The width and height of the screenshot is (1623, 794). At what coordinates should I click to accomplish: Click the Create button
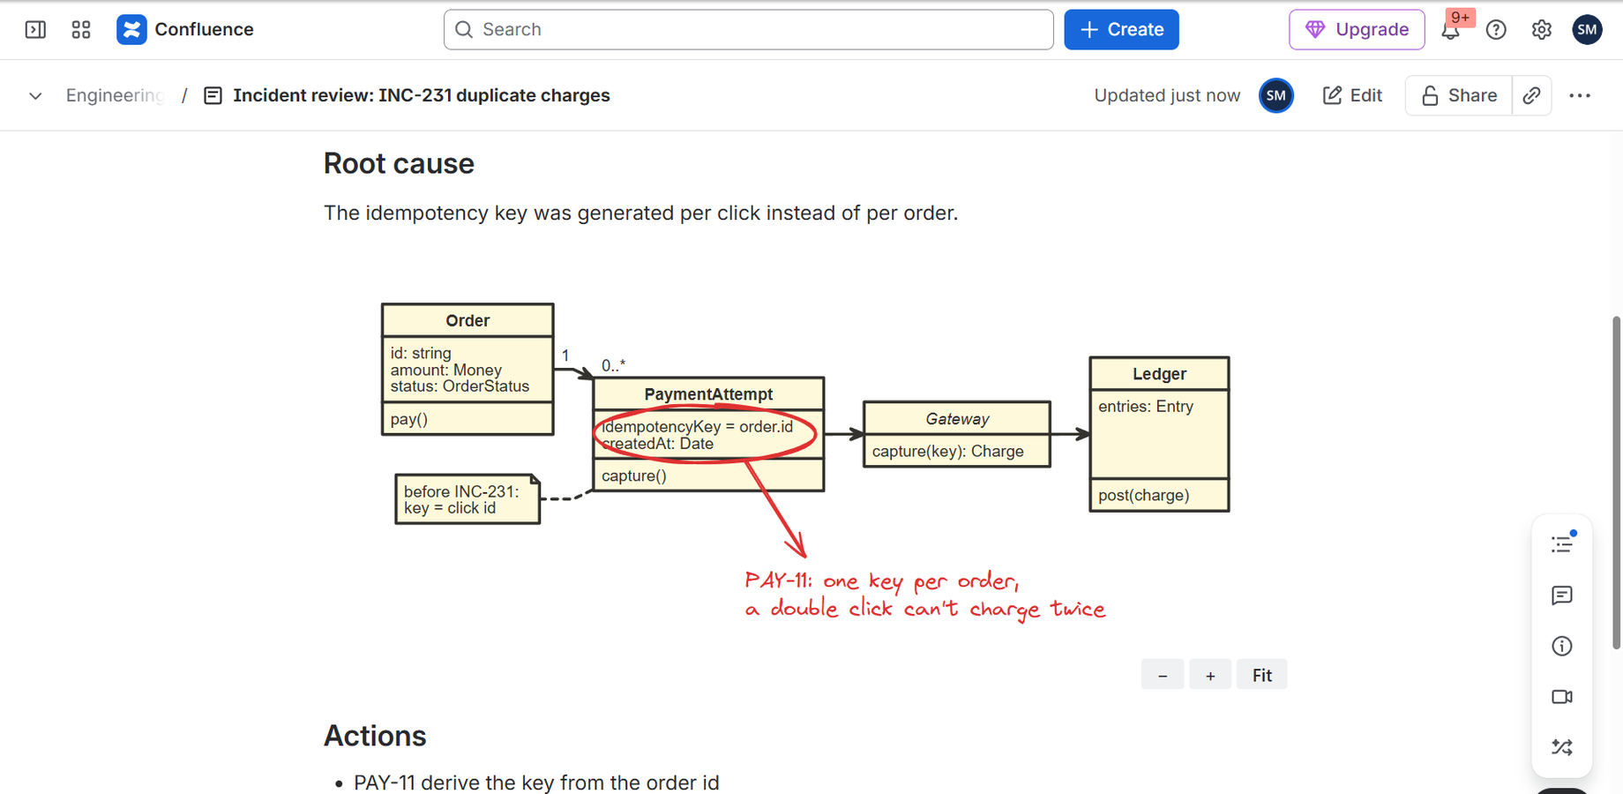click(1121, 30)
